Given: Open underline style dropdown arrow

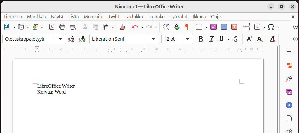Looking at the screenshot, I should pos(228,39).
